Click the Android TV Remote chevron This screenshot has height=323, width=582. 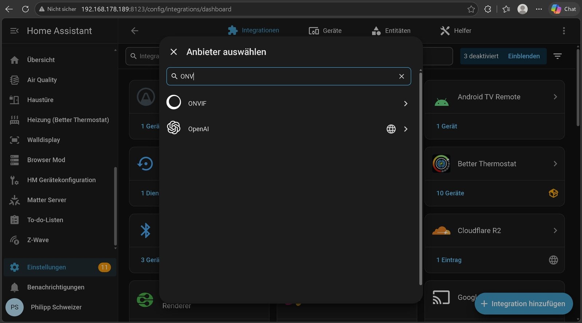click(x=555, y=97)
